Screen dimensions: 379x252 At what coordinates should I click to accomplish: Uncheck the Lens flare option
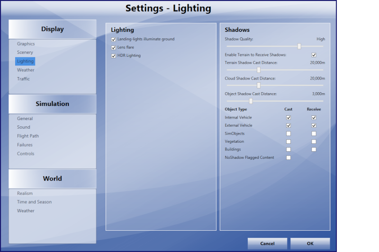[113, 47]
